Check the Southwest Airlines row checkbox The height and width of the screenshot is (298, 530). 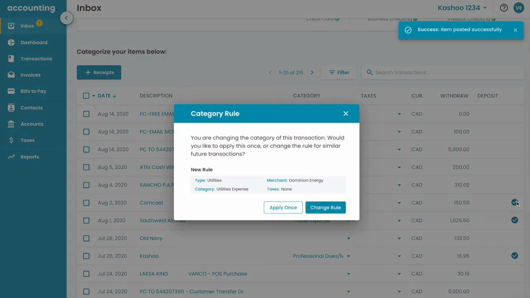pyautogui.click(x=86, y=221)
